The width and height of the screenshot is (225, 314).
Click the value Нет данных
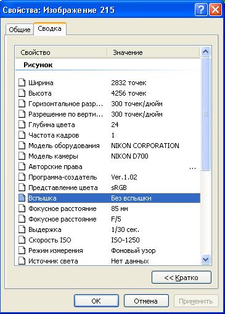[130, 261]
